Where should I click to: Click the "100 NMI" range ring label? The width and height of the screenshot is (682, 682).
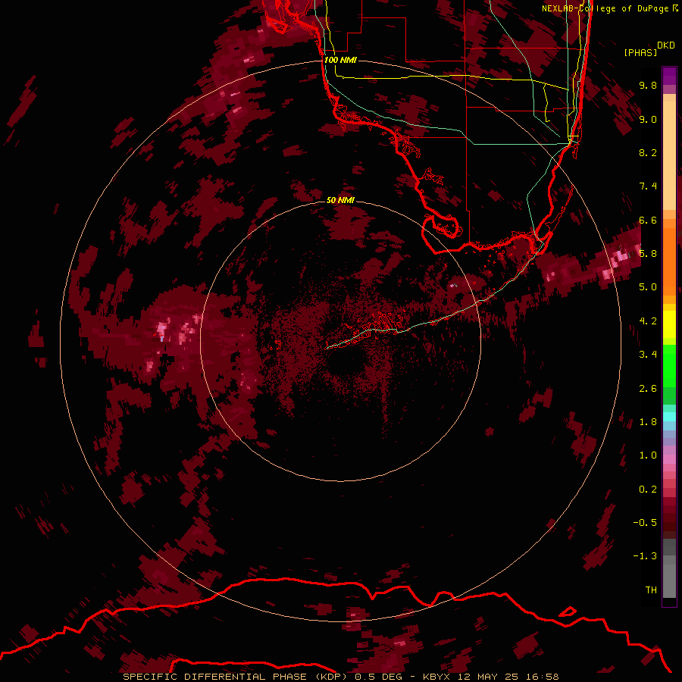(340, 60)
